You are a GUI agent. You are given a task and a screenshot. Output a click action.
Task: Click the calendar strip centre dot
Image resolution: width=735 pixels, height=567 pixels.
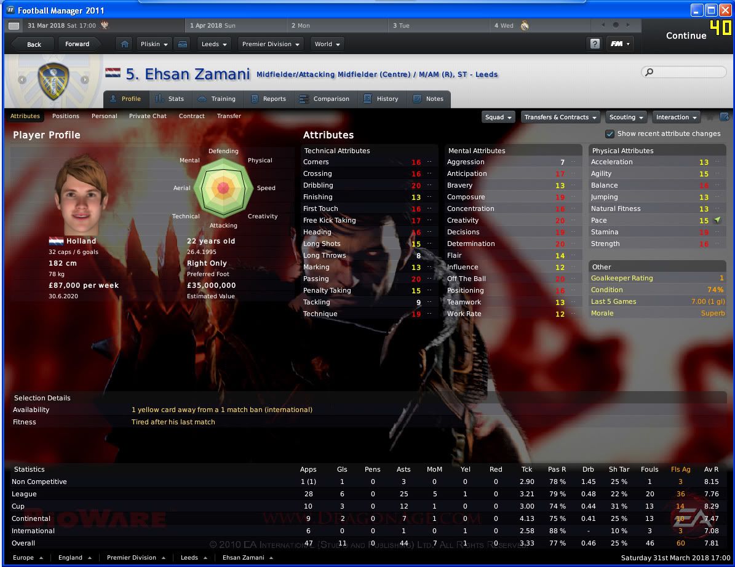(616, 25)
